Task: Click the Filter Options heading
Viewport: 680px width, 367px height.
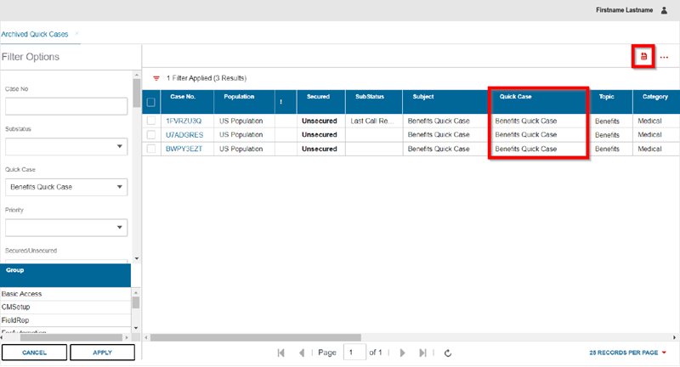Action: coord(31,57)
